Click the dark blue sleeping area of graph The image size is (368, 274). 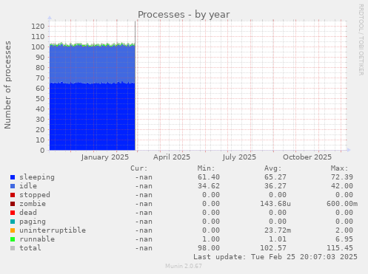[93, 117]
